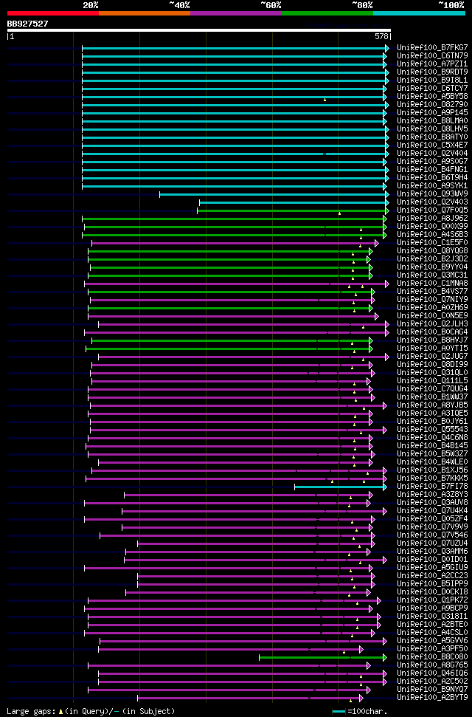Select the UniRef100_Q55543 label
Viewport: 472px width, 717px height.
pyautogui.click(x=432, y=430)
